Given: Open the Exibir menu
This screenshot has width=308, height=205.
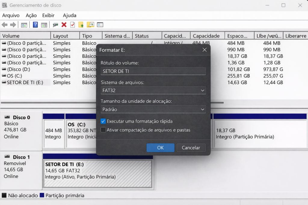Looking at the screenshot, I should tap(48, 15).
